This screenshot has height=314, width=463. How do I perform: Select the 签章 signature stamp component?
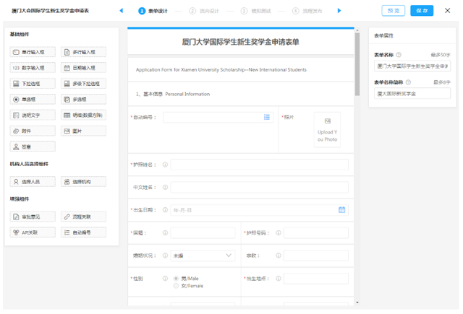tap(33, 147)
